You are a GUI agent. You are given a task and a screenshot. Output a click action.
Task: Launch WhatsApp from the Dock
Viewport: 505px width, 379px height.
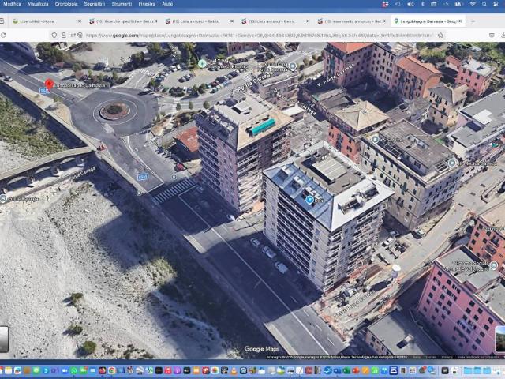tap(73, 370)
